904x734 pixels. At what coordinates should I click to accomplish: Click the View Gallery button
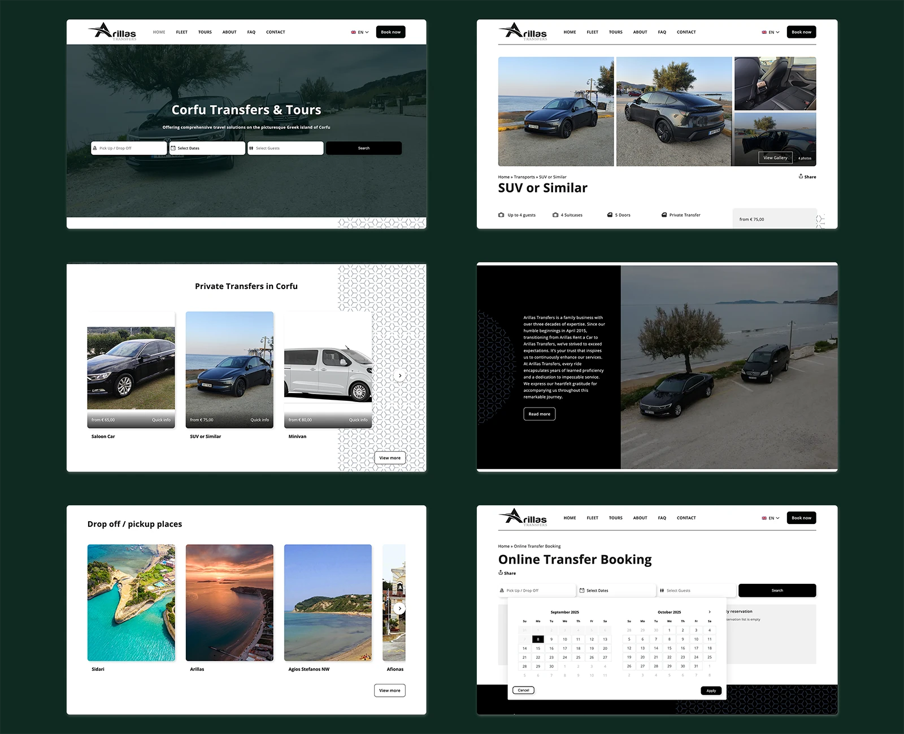tap(775, 158)
